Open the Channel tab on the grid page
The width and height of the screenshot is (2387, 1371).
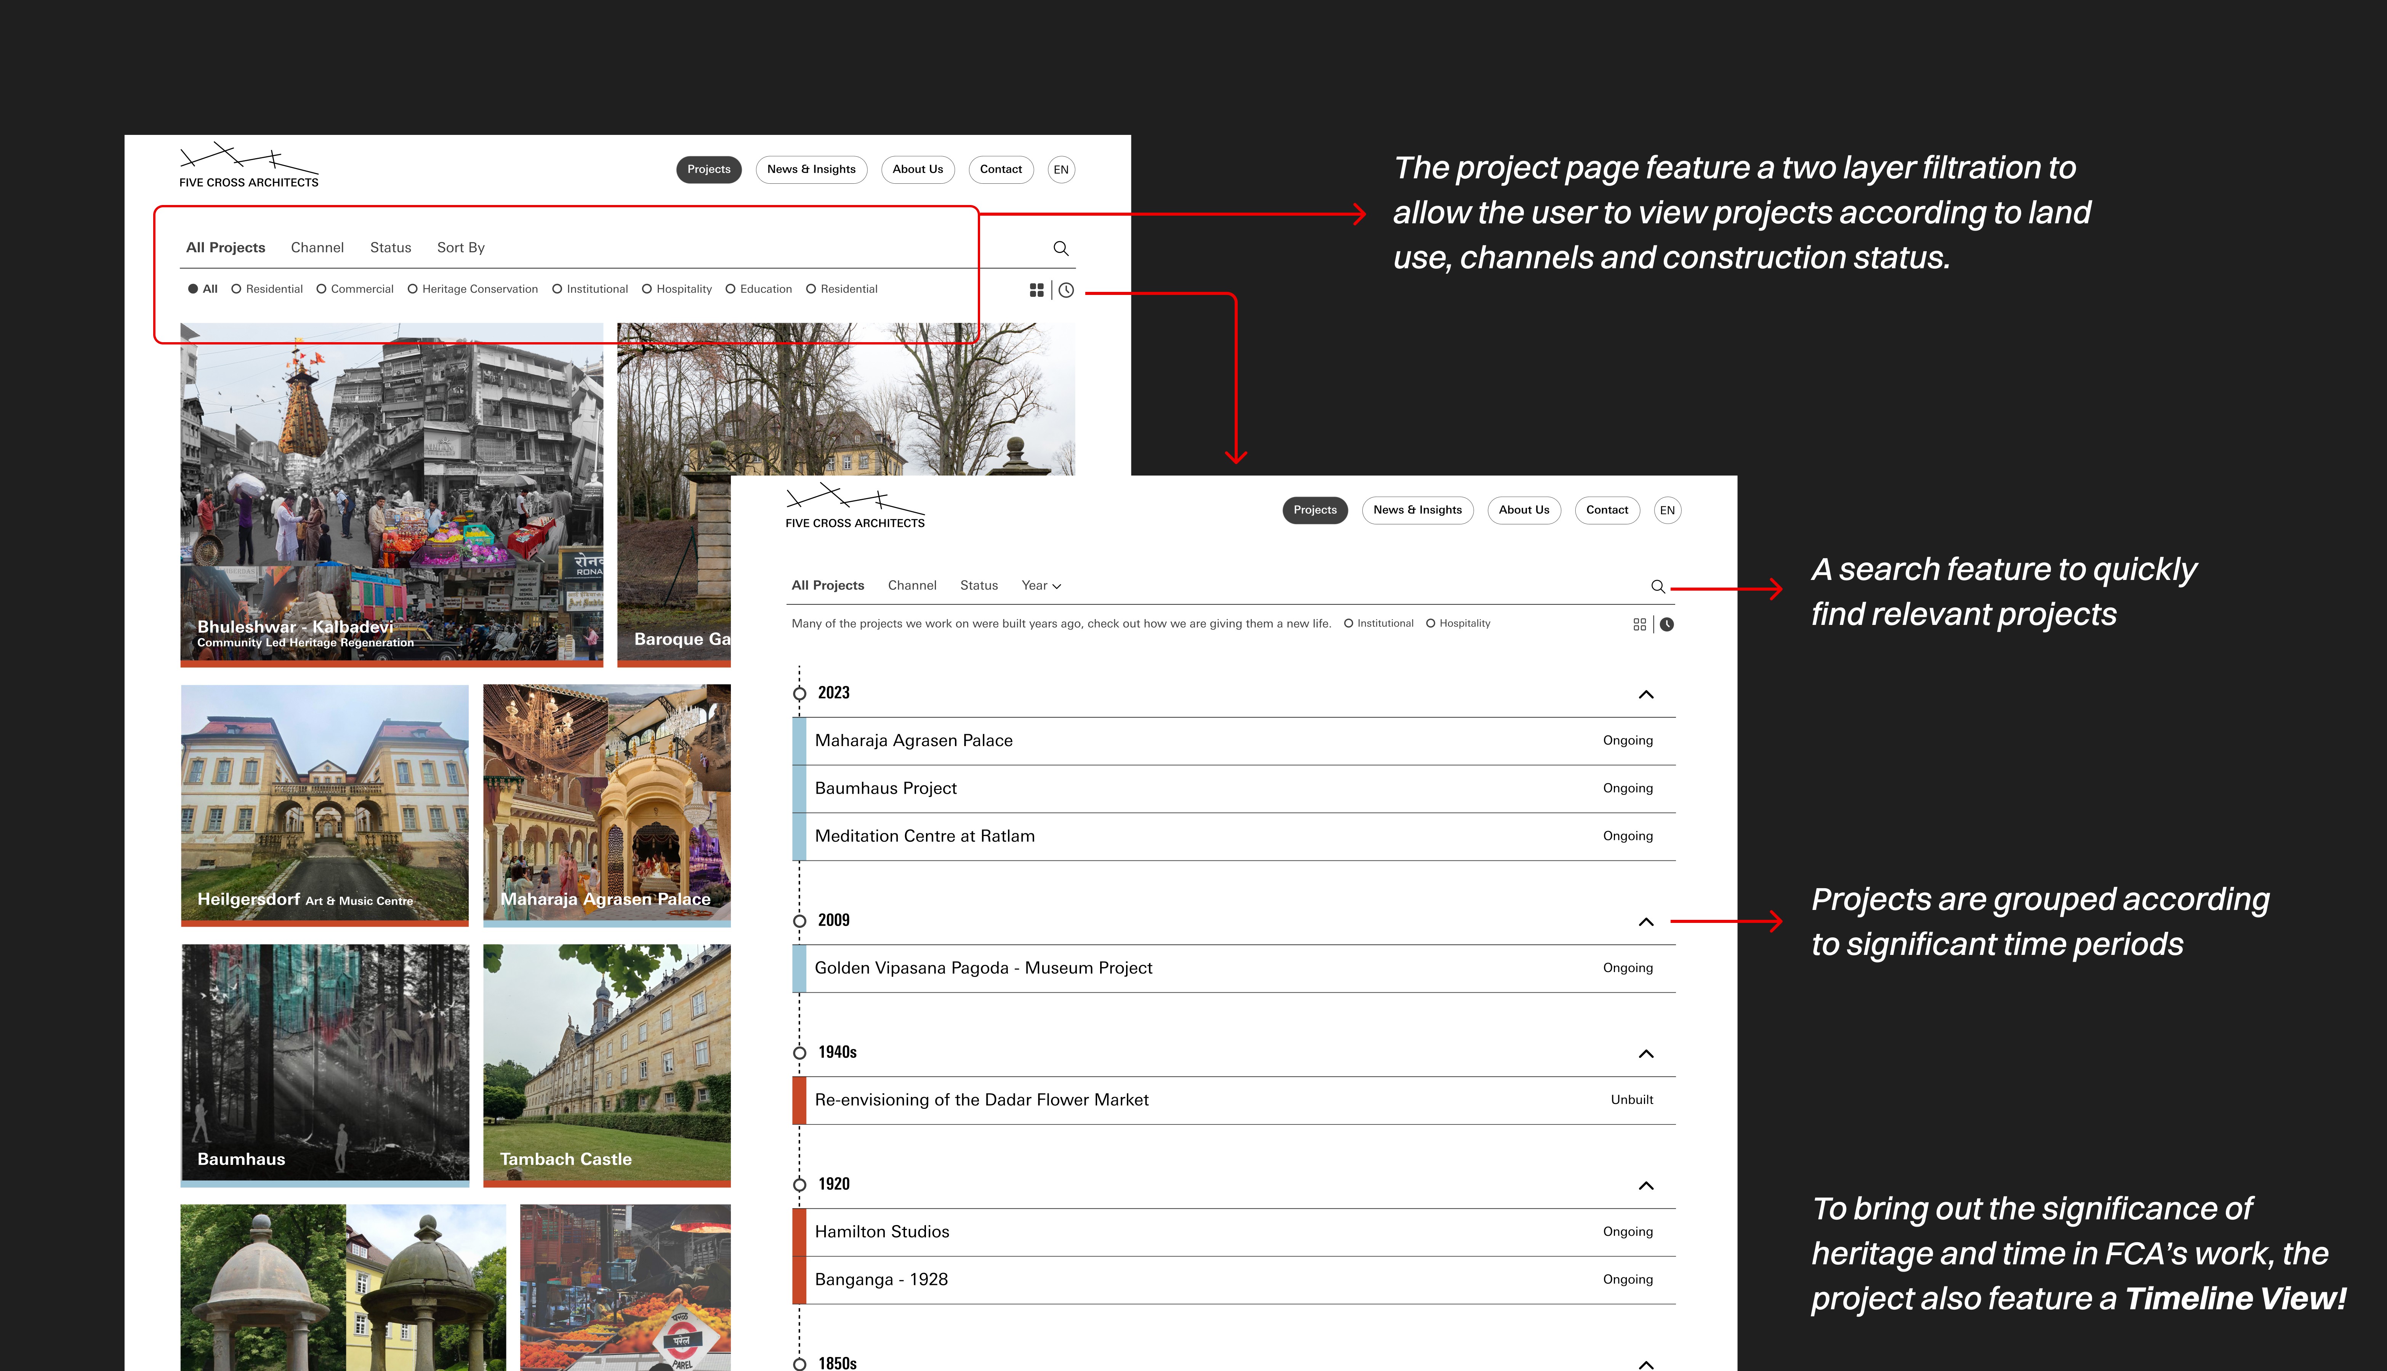317,248
